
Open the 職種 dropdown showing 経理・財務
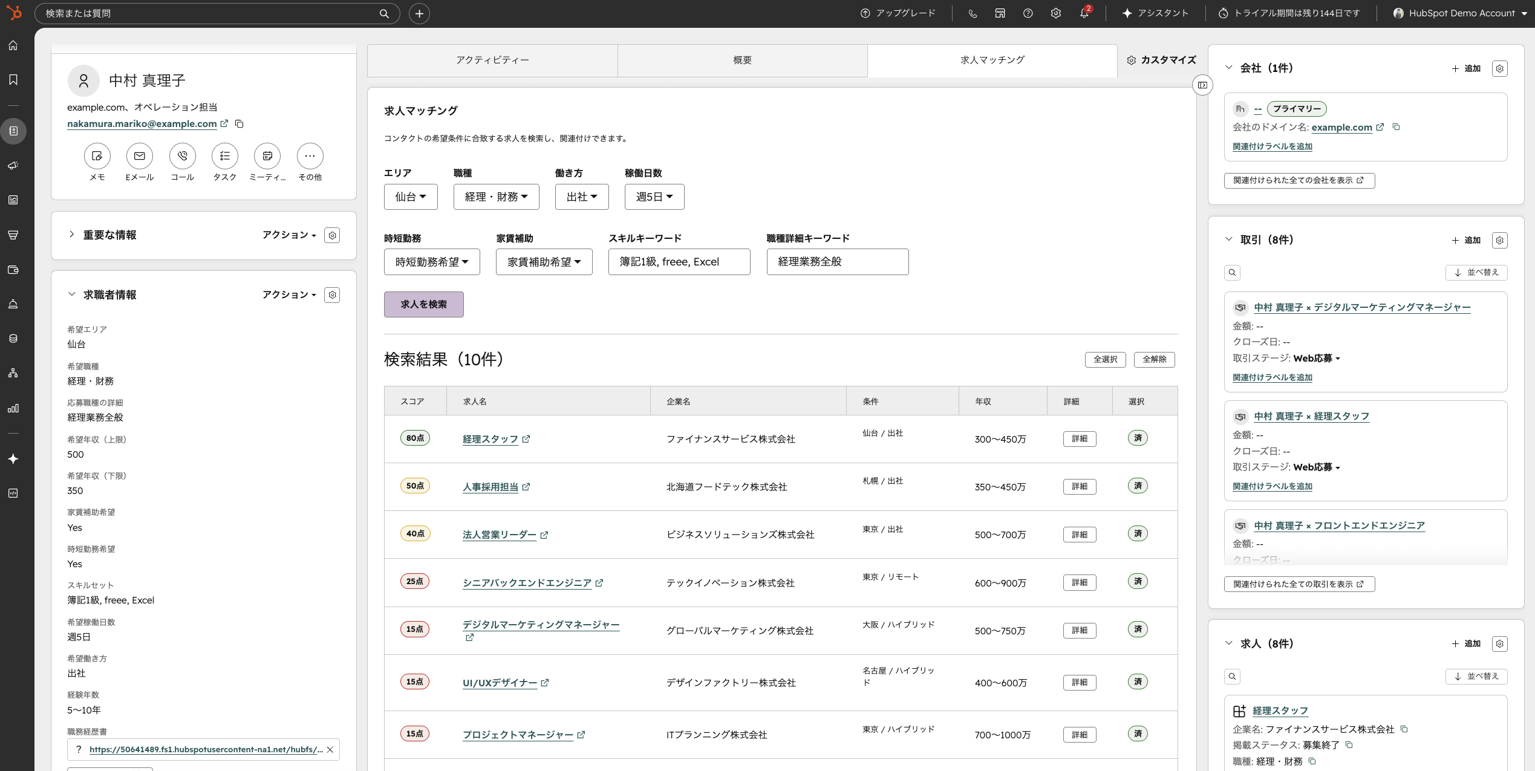pos(496,197)
